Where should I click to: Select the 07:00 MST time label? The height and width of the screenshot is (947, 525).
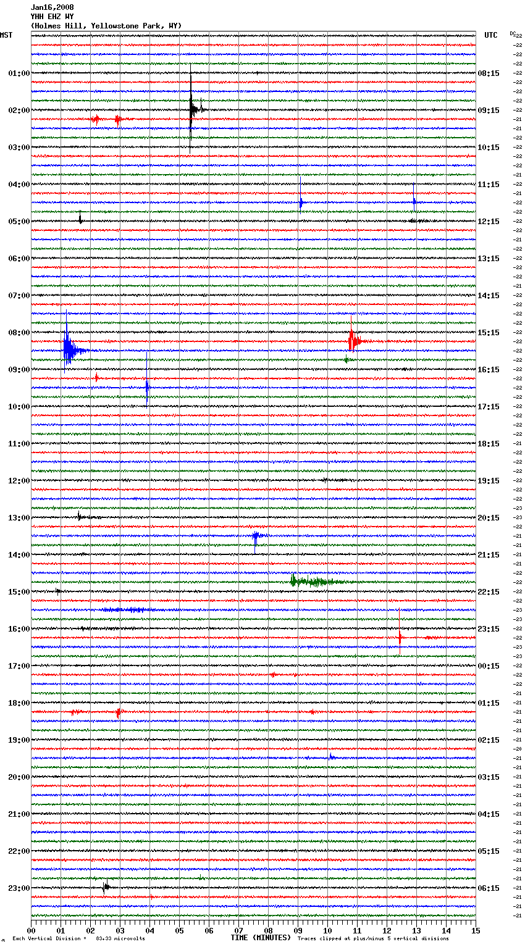pyautogui.click(x=19, y=296)
